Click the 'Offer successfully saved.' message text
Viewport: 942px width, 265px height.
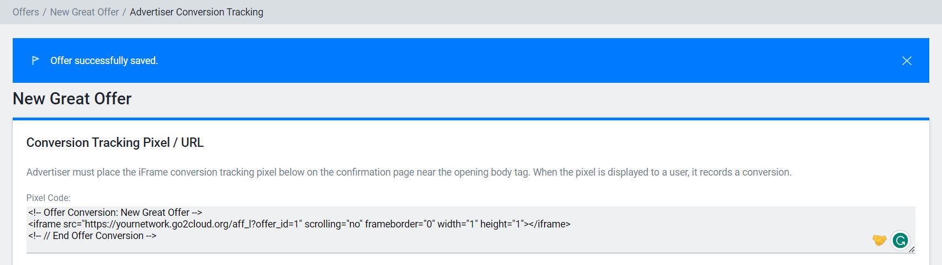(x=104, y=61)
